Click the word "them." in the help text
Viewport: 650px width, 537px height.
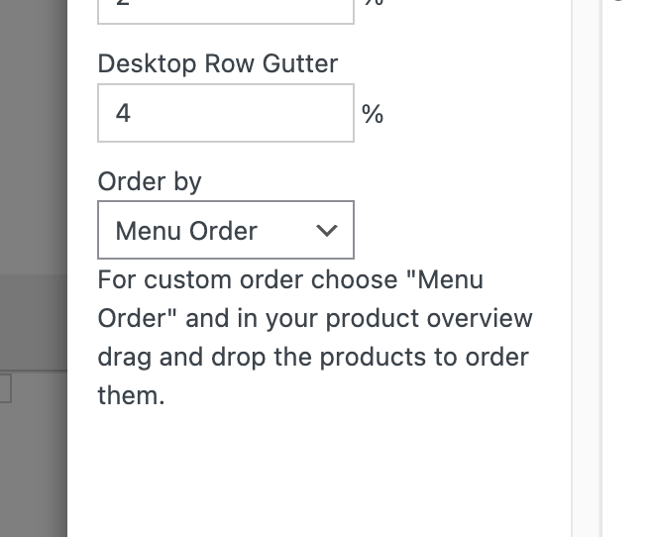[x=131, y=396]
